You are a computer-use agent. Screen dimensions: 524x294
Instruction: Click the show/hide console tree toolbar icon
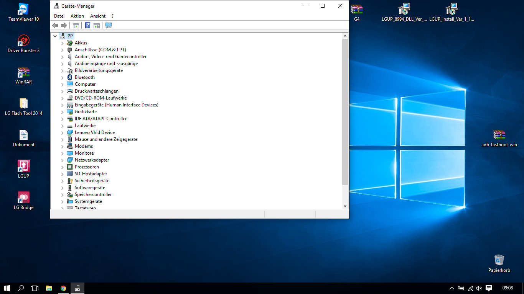76,25
